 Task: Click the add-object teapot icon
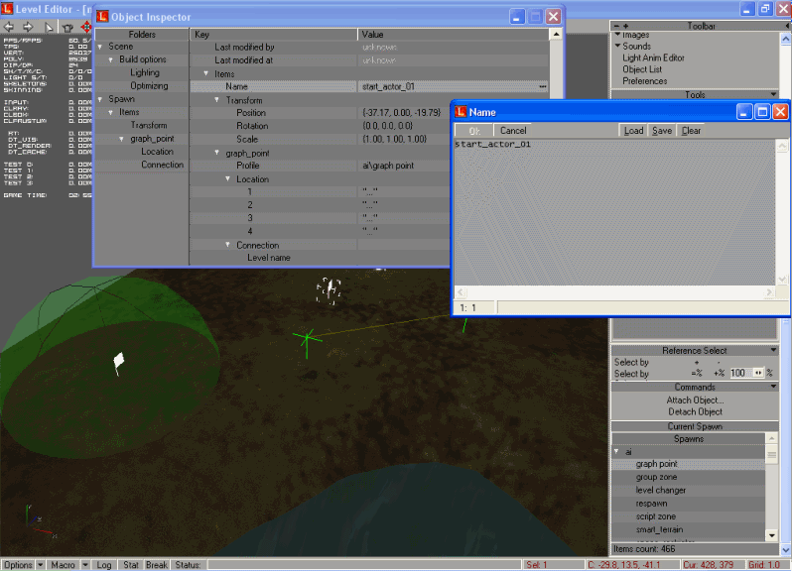[68, 27]
